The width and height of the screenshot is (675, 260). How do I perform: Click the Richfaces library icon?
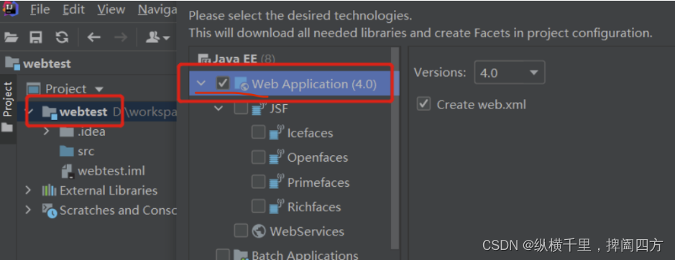[x=277, y=206]
